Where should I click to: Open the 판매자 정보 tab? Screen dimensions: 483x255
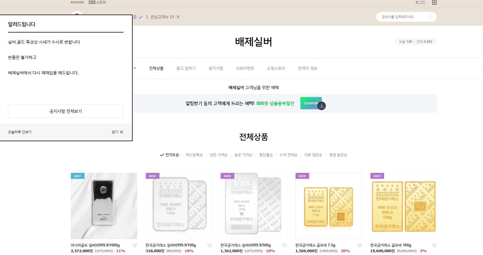tap(308, 68)
